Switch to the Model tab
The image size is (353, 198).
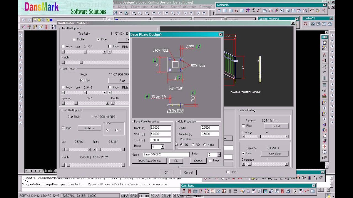(49, 171)
